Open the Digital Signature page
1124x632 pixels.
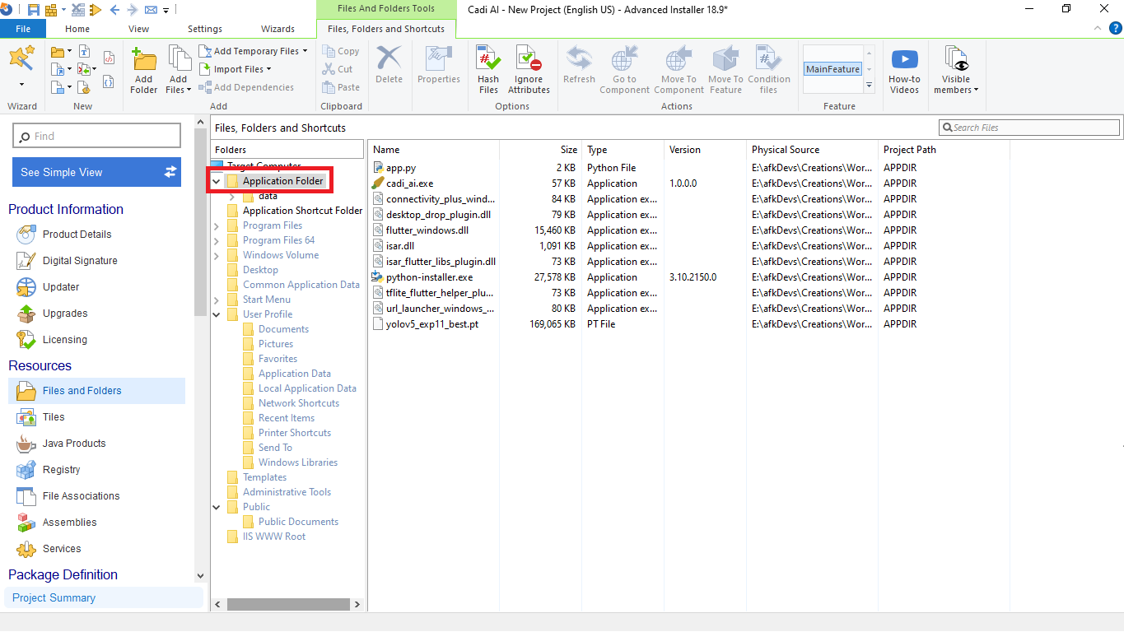[x=80, y=261]
